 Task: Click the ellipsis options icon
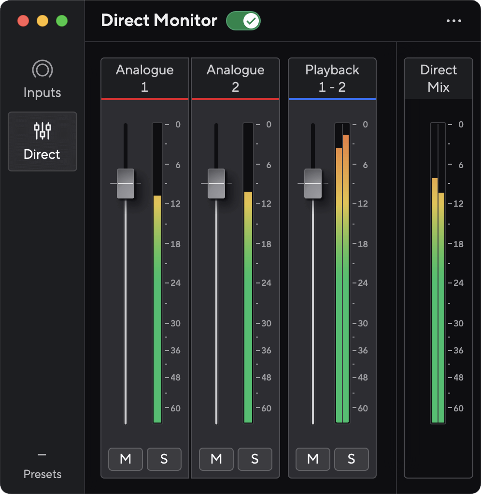453,20
